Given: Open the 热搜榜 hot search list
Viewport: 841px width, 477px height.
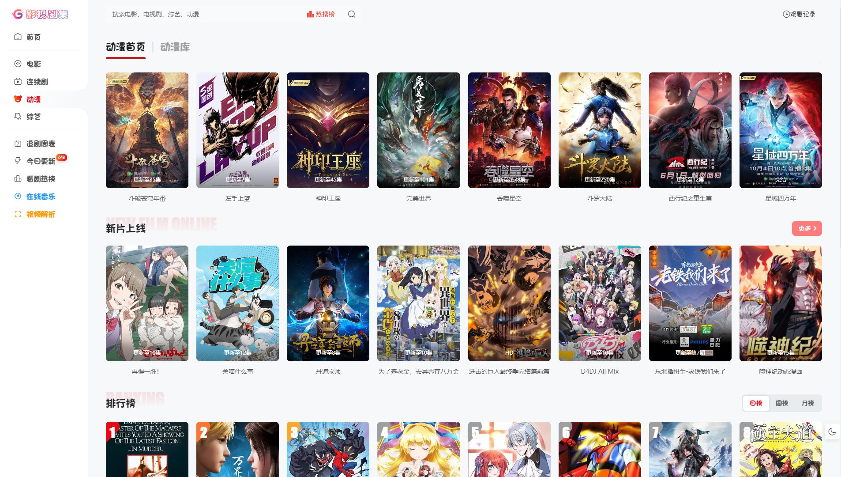Looking at the screenshot, I should 321,14.
